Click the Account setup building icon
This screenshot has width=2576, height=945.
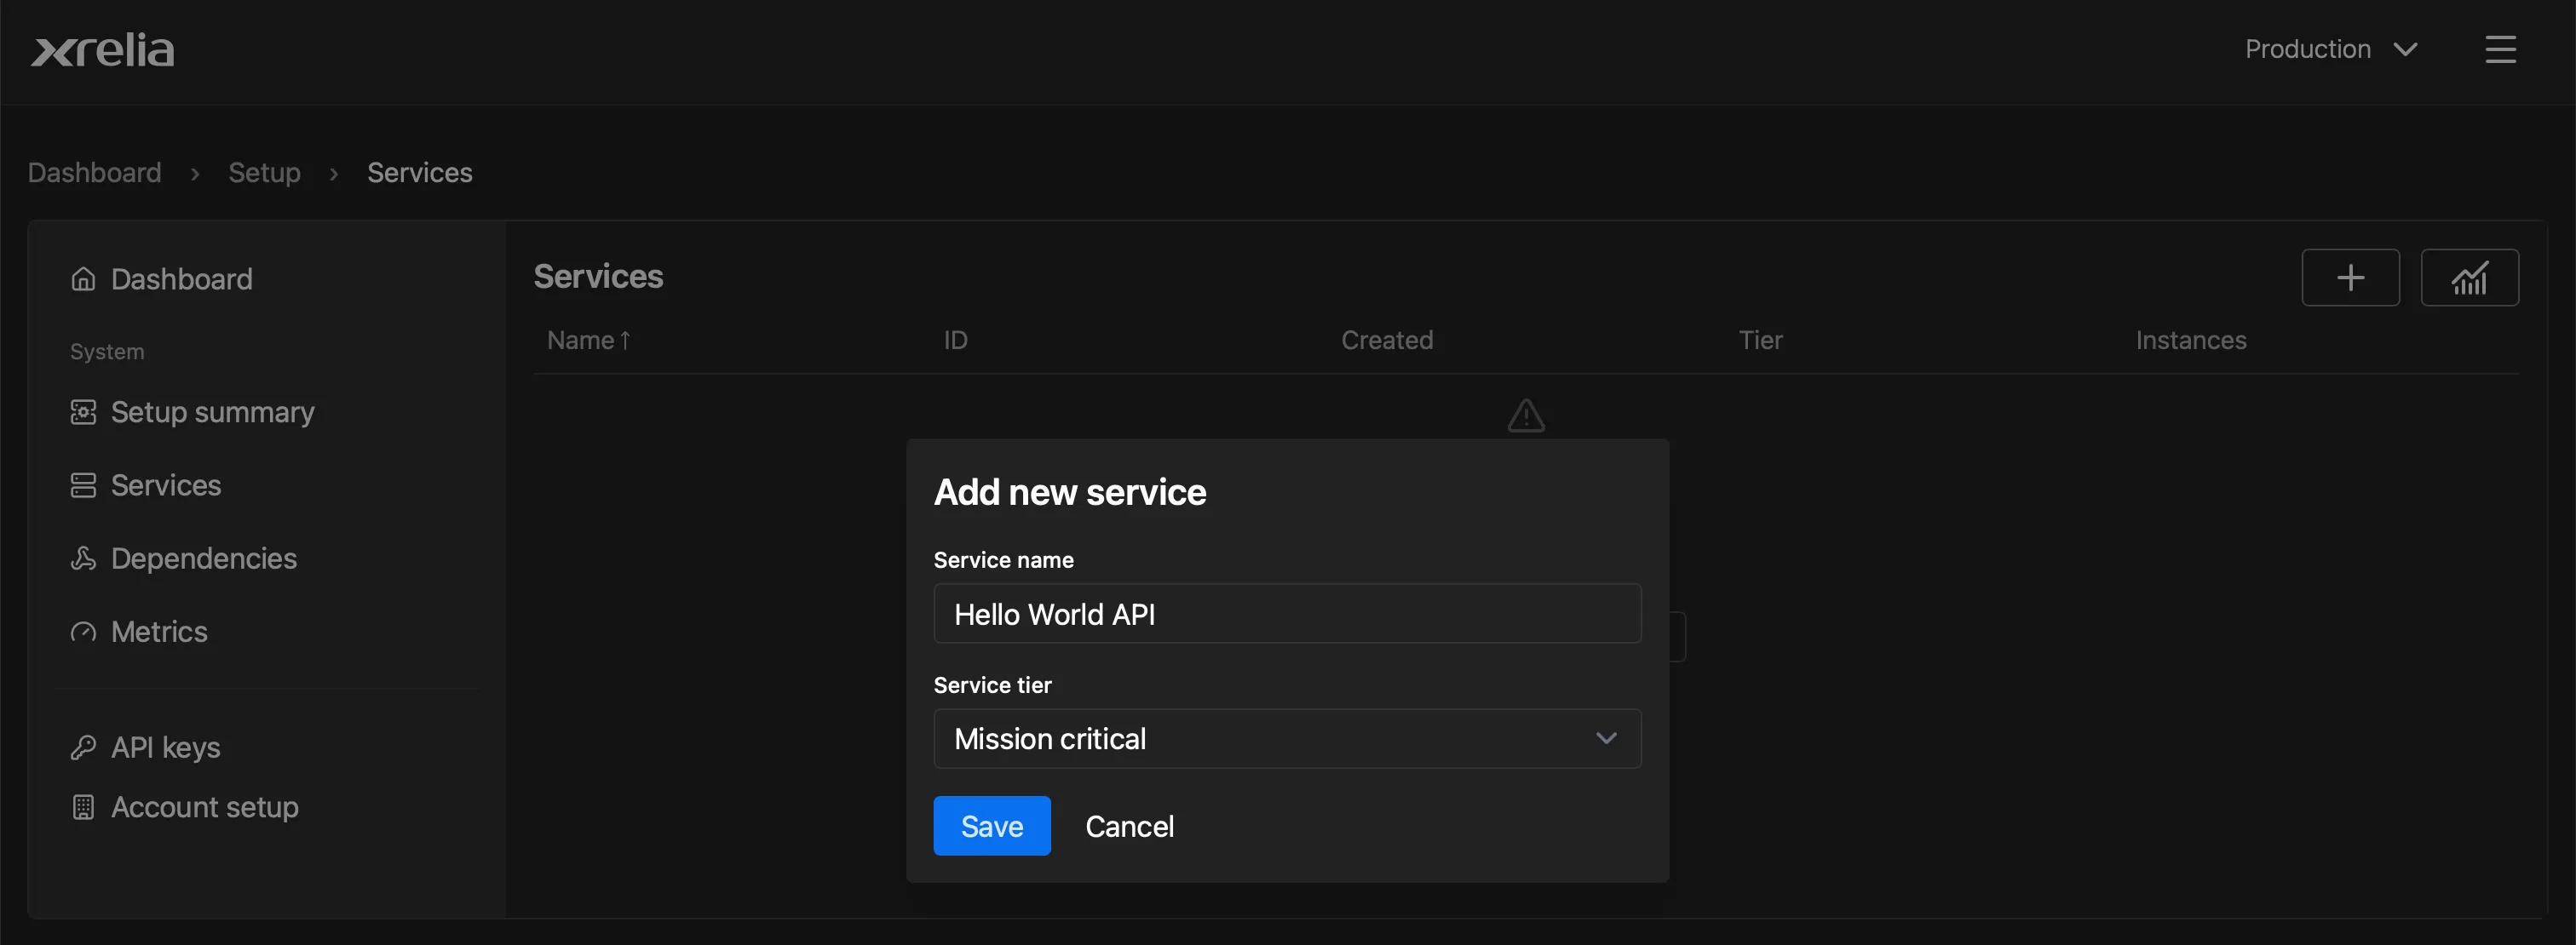pos(83,807)
